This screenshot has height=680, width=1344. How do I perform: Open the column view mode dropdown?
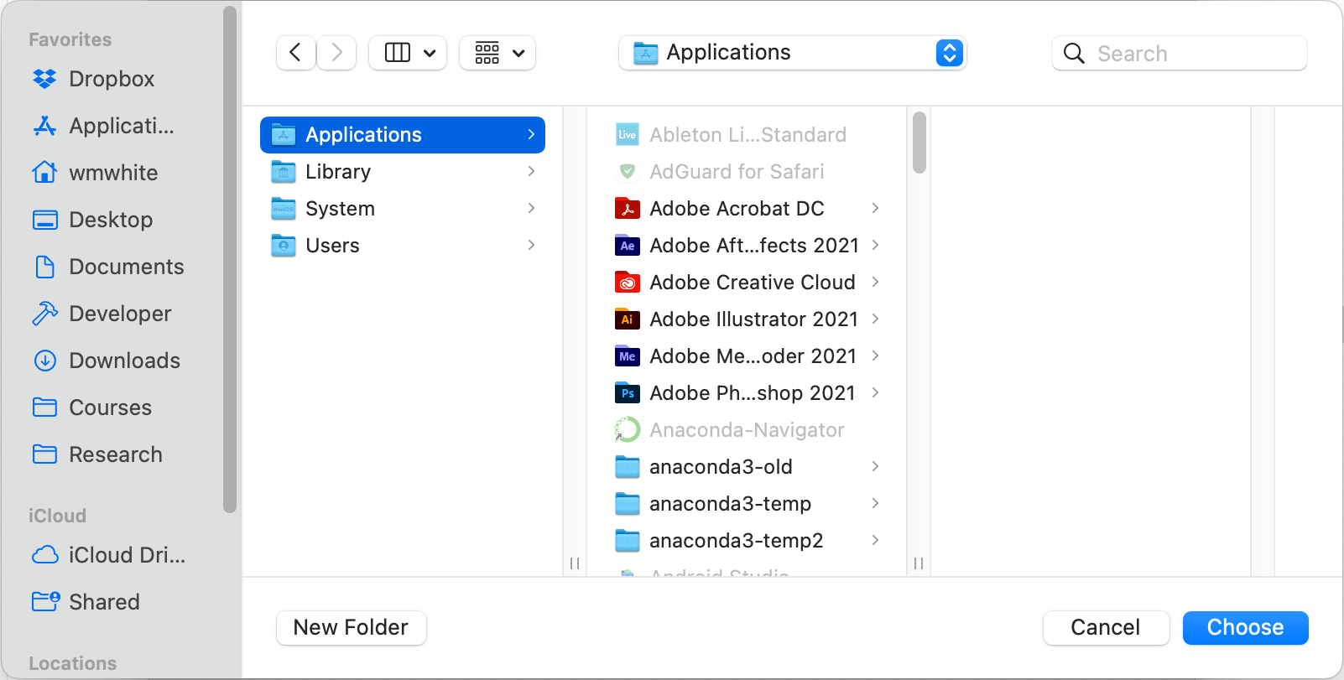pos(409,53)
